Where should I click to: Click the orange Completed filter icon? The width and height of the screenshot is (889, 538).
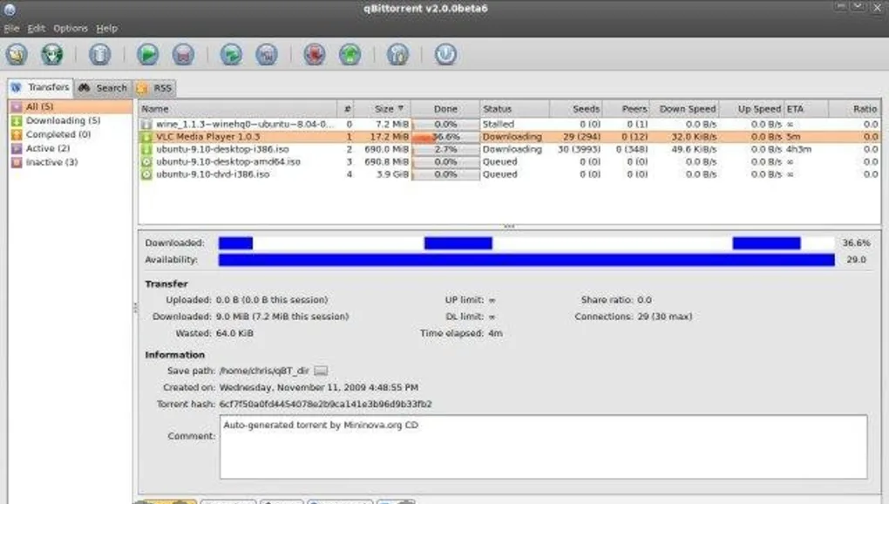[x=17, y=134]
